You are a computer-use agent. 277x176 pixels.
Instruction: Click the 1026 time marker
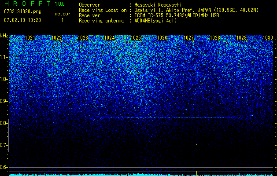[x=162, y=38]
